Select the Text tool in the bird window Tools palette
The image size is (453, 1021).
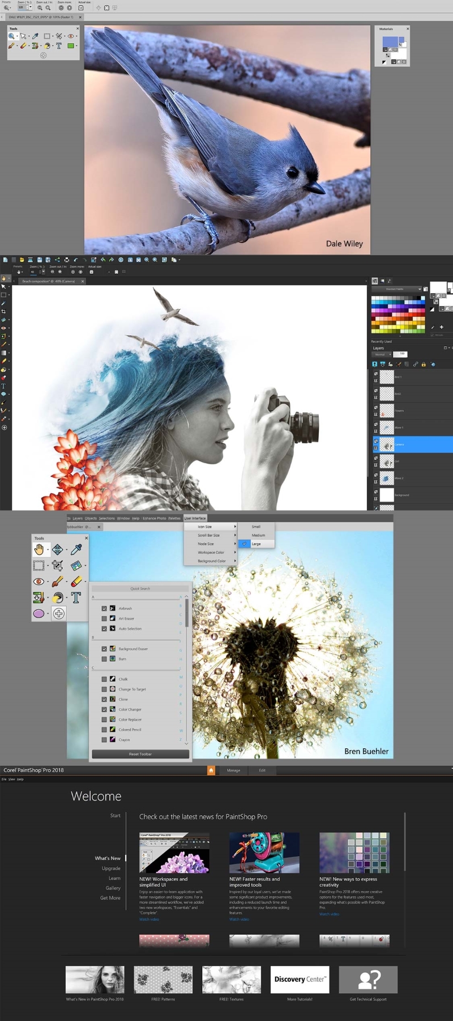click(x=58, y=45)
